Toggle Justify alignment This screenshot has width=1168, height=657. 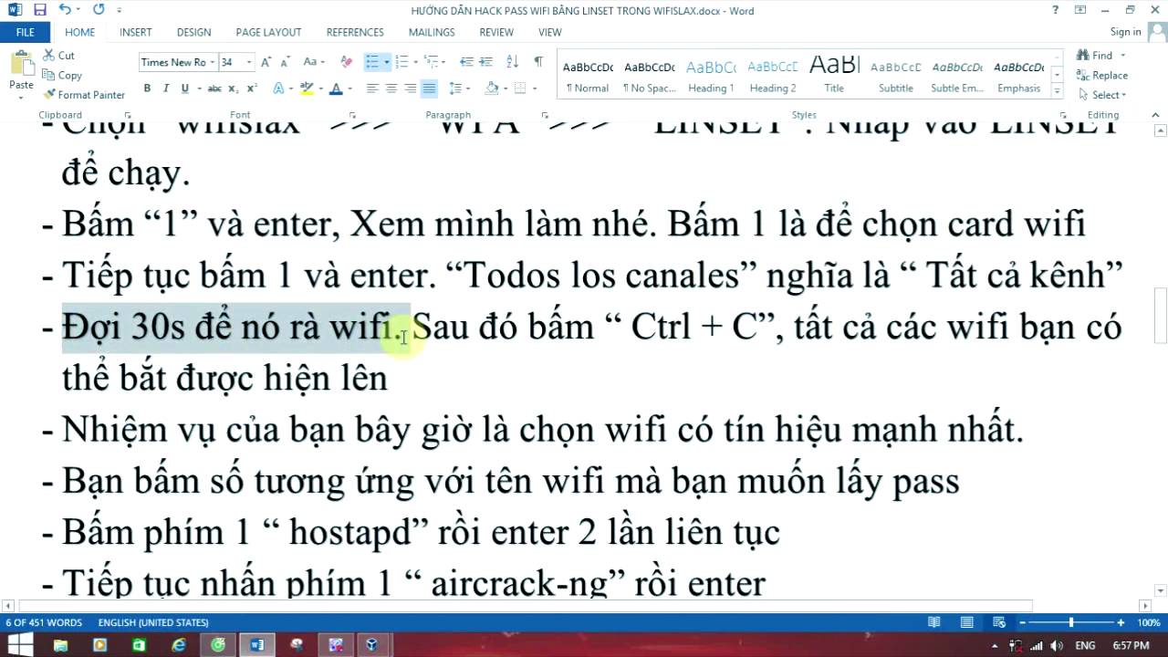point(429,89)
